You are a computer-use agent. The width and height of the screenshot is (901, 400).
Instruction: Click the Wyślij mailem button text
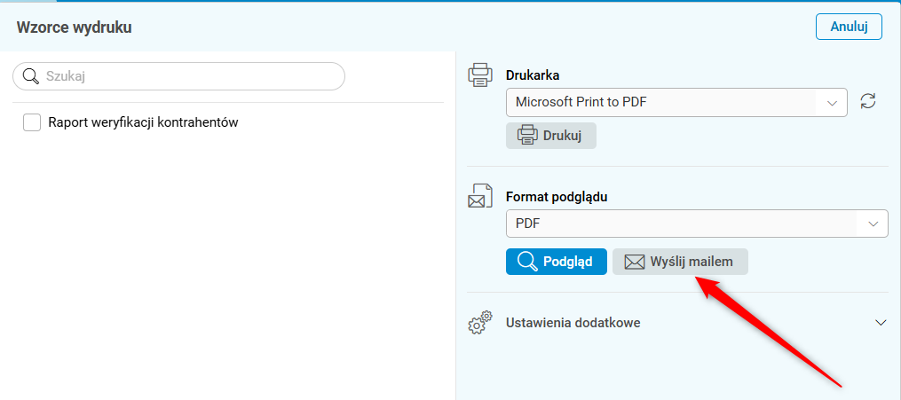tap(692, 262)
